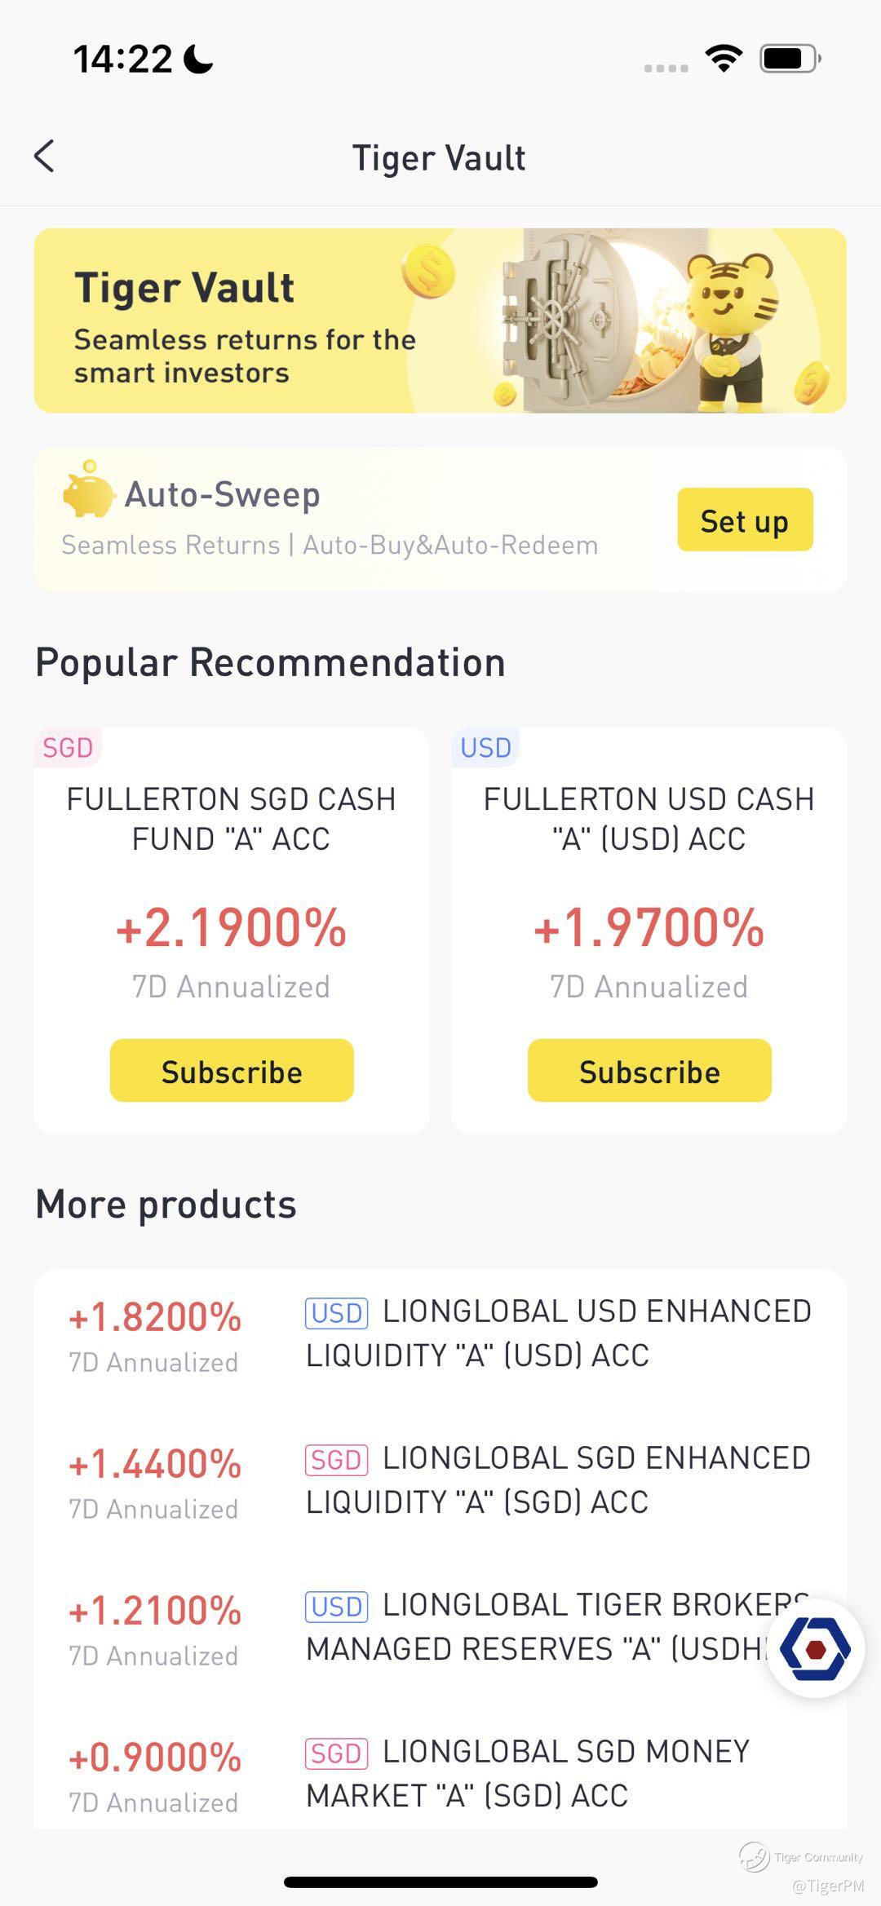881x1906 pixels.
Task: Tap the +1.8200% 7D Annualized rate
Action: pyautogui.click(x=155, y=1318)
